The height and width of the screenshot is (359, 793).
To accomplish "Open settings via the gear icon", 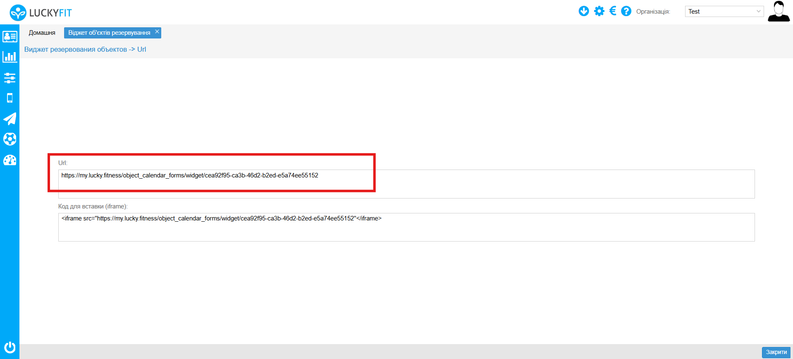I will click(x=599, y=11).
